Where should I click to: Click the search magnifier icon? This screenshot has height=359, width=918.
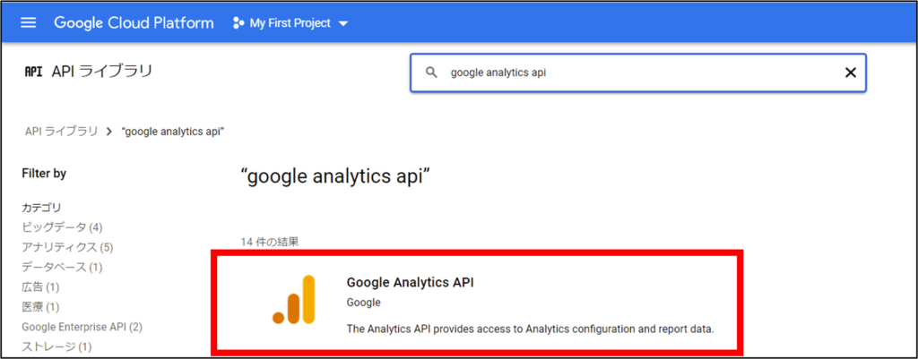tap(431, 73)
